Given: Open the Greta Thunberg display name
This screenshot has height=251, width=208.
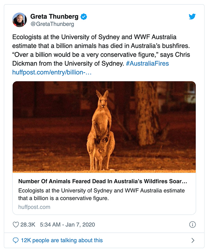Looking at the screenshot, I should (x=54, y=16).
